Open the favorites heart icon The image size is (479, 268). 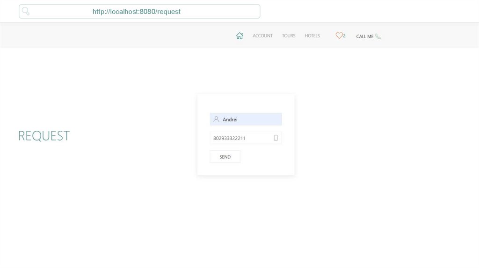339,35
